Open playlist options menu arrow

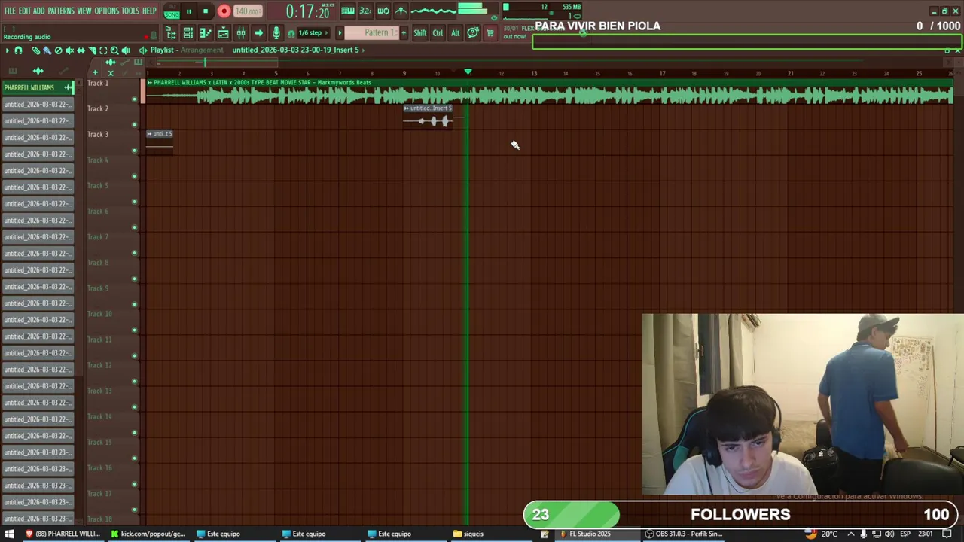coord(8,50)
